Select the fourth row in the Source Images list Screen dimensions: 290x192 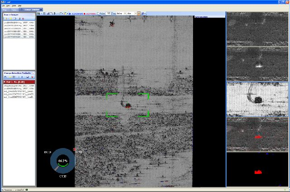coord(19,31)
